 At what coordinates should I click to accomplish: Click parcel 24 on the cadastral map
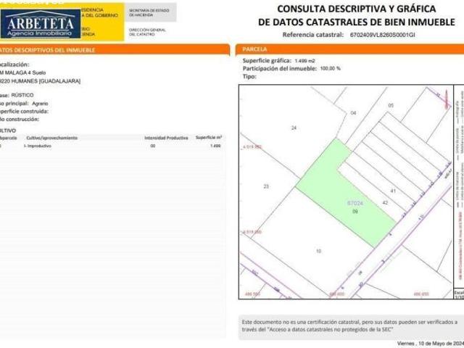[x=294, y=128]
